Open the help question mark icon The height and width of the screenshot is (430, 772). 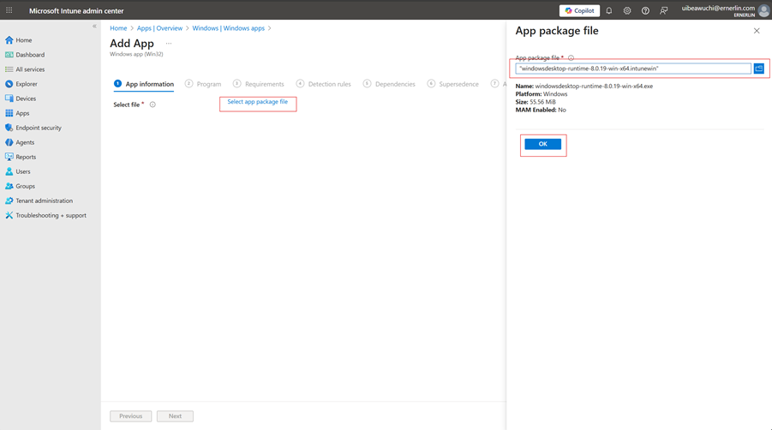click(x=645, y=10)
